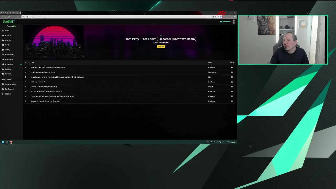This screenshot has height=189, width=336.
Task: Select Jurassic 5 - Concrete Schoolyard title
Action: click(x=45, y=101)
